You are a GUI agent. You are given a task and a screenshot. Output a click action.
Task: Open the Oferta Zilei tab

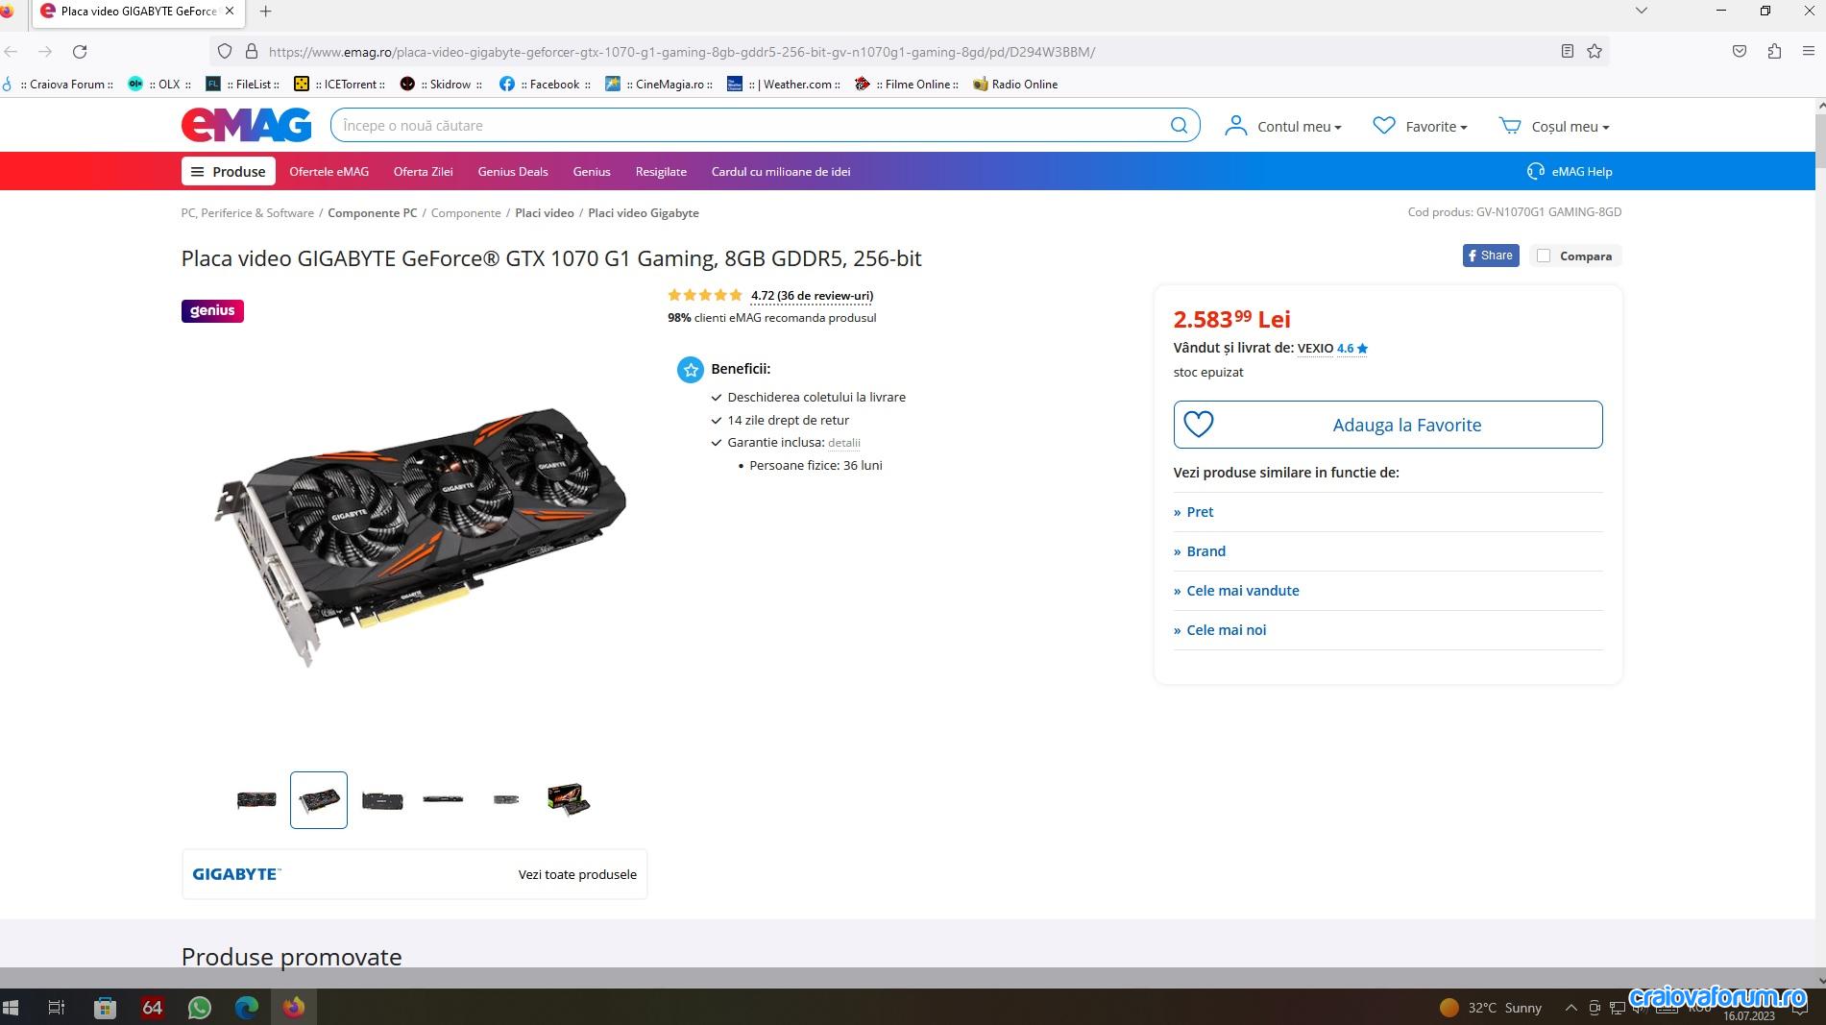click(423, 171)
